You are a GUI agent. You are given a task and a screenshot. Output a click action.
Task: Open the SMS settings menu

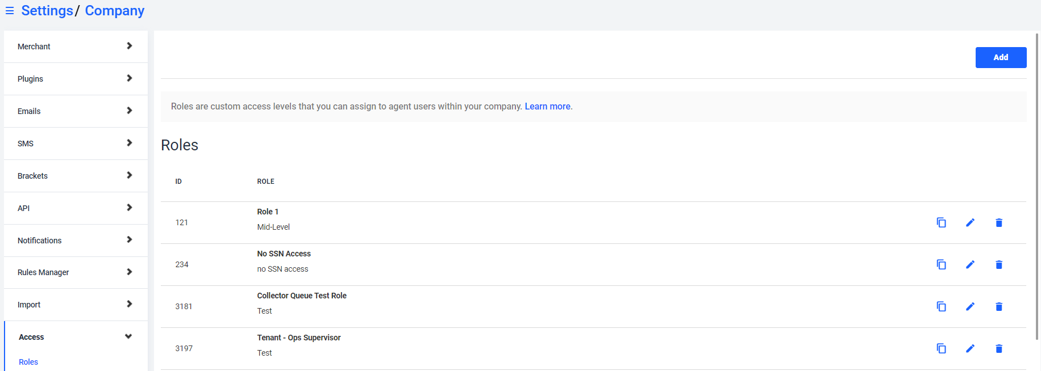click(x=76, y=144)
